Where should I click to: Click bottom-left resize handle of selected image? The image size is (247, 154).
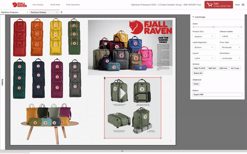tap(105, 138)
